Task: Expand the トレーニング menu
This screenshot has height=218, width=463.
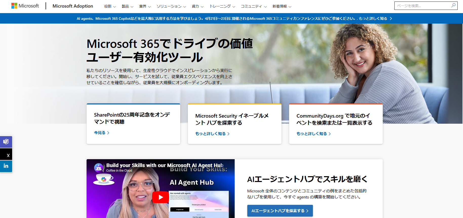Action: tap(222, 6)
